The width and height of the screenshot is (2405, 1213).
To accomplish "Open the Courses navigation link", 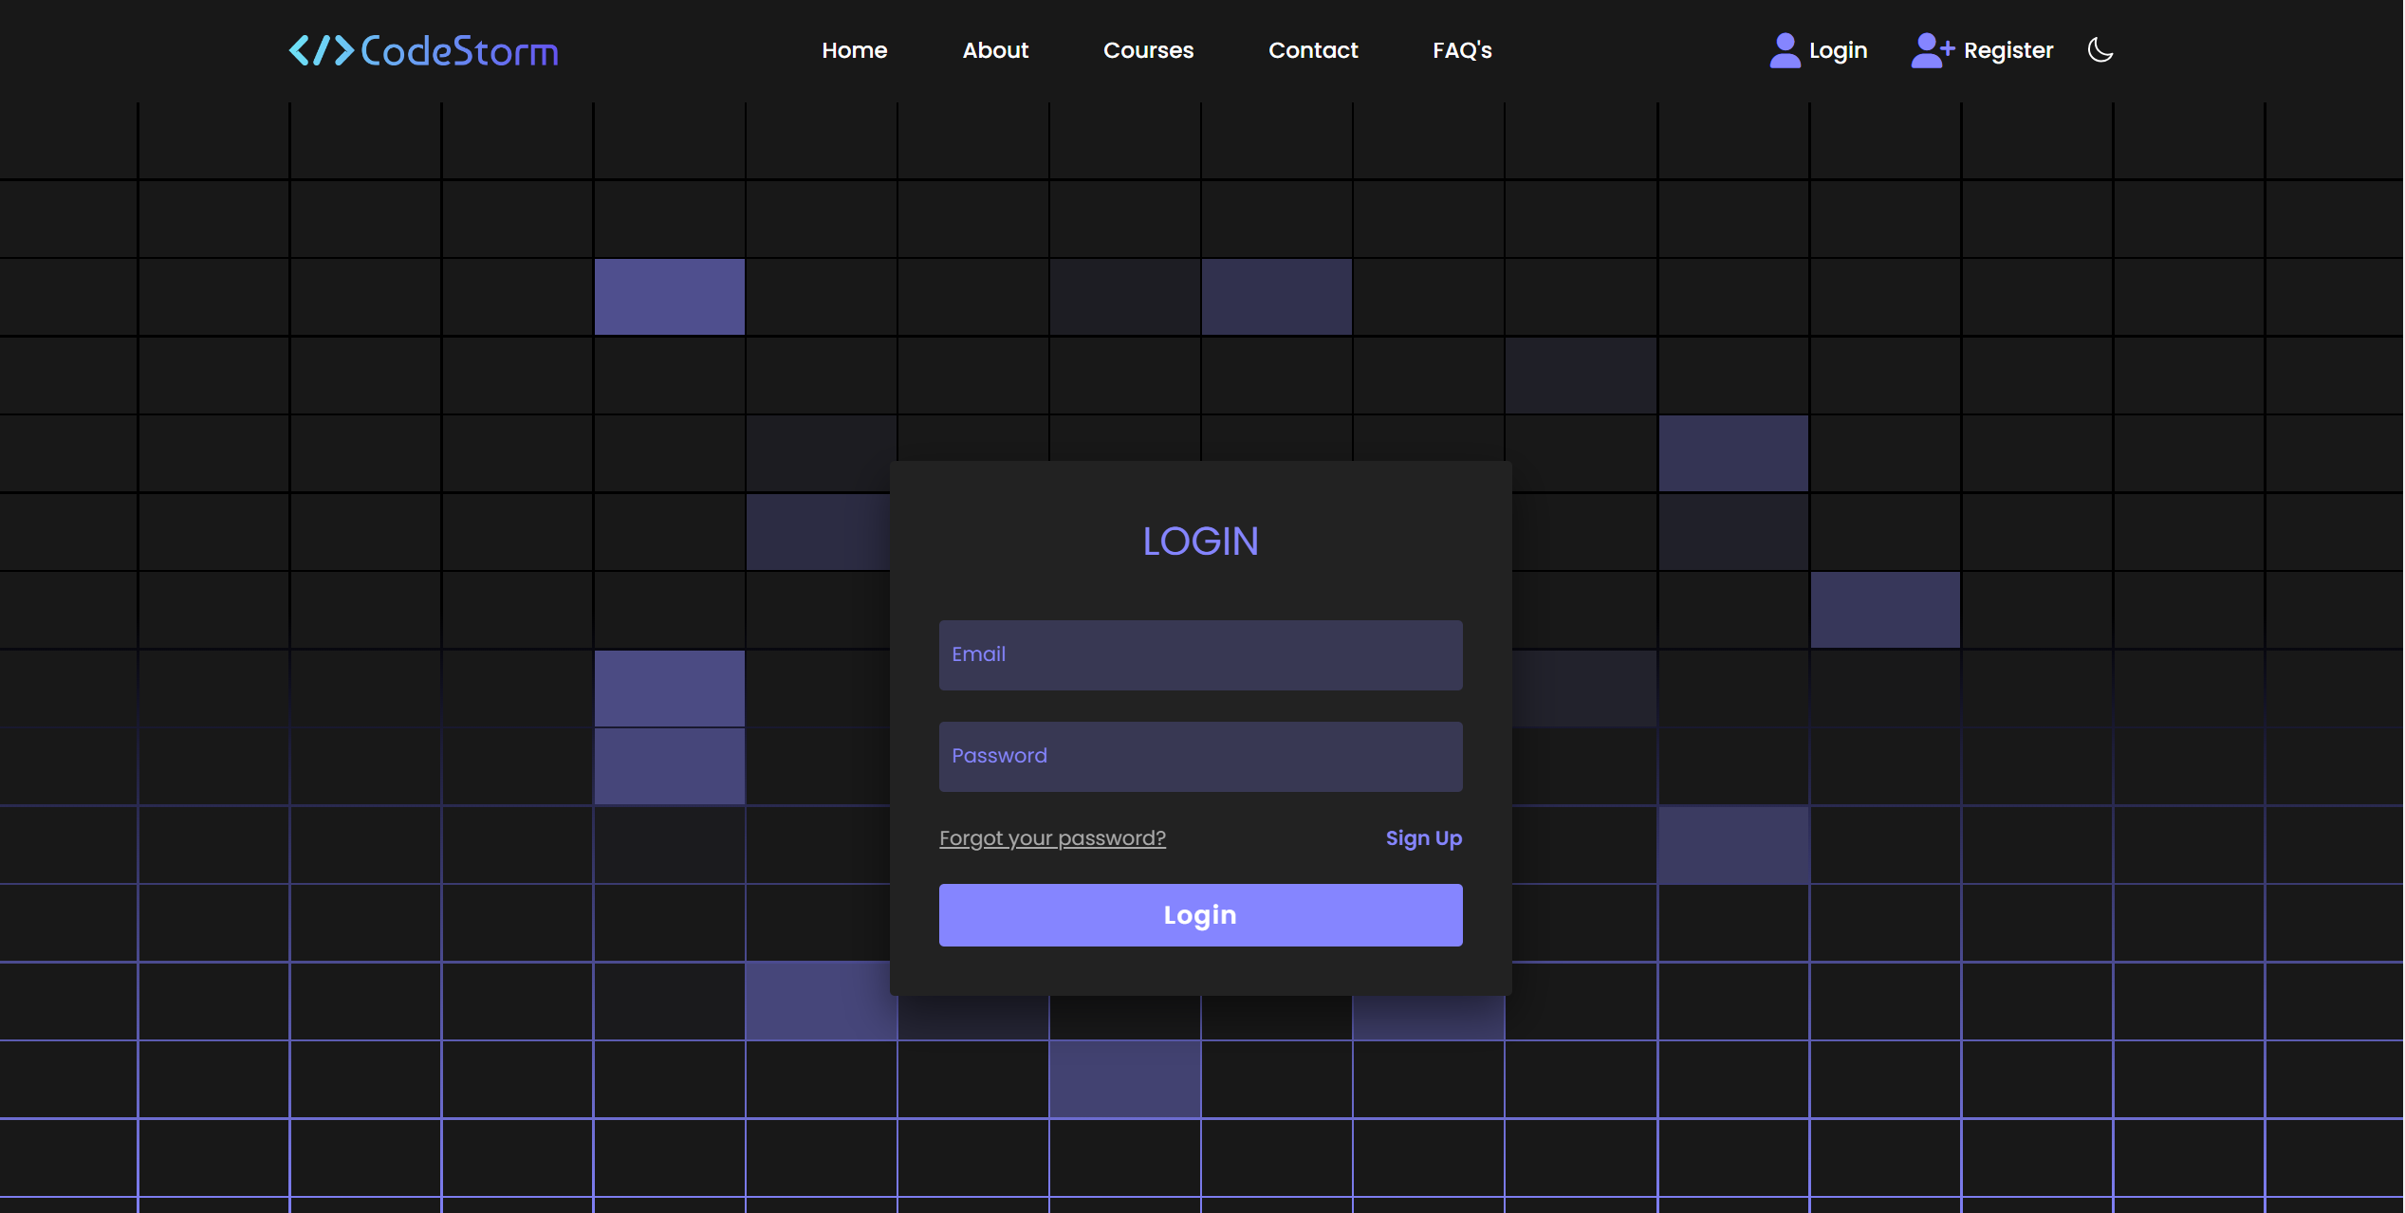I will coord(1148,50).
